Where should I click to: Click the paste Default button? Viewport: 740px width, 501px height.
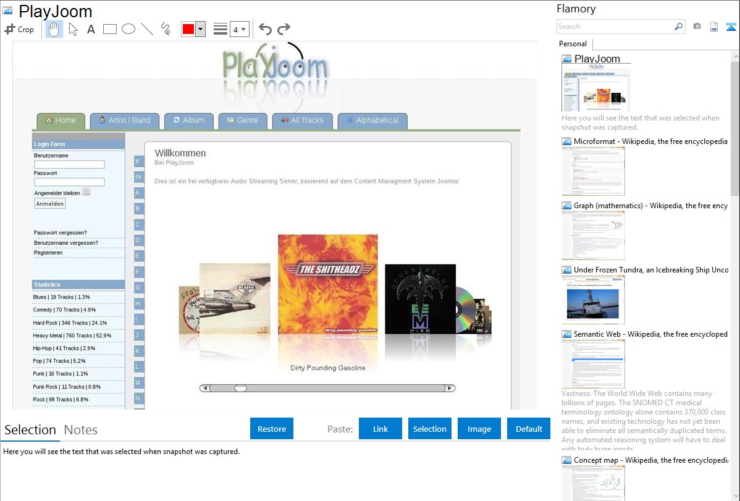tap(529, 429)
